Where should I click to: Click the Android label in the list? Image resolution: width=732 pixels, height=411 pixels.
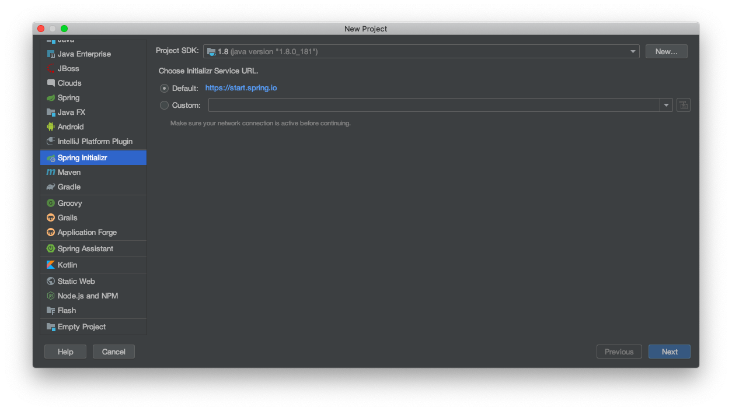[x=71, y=127]
